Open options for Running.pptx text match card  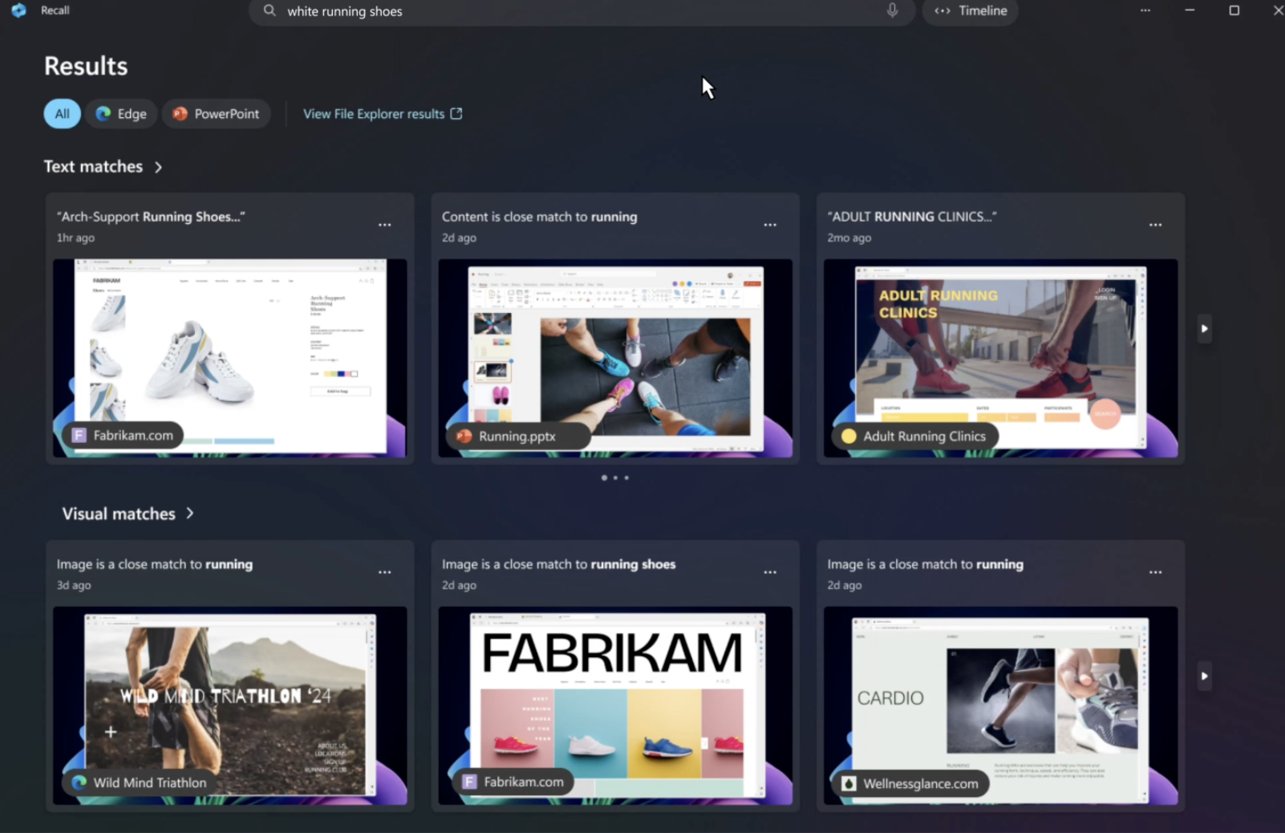tap(770, 226)
